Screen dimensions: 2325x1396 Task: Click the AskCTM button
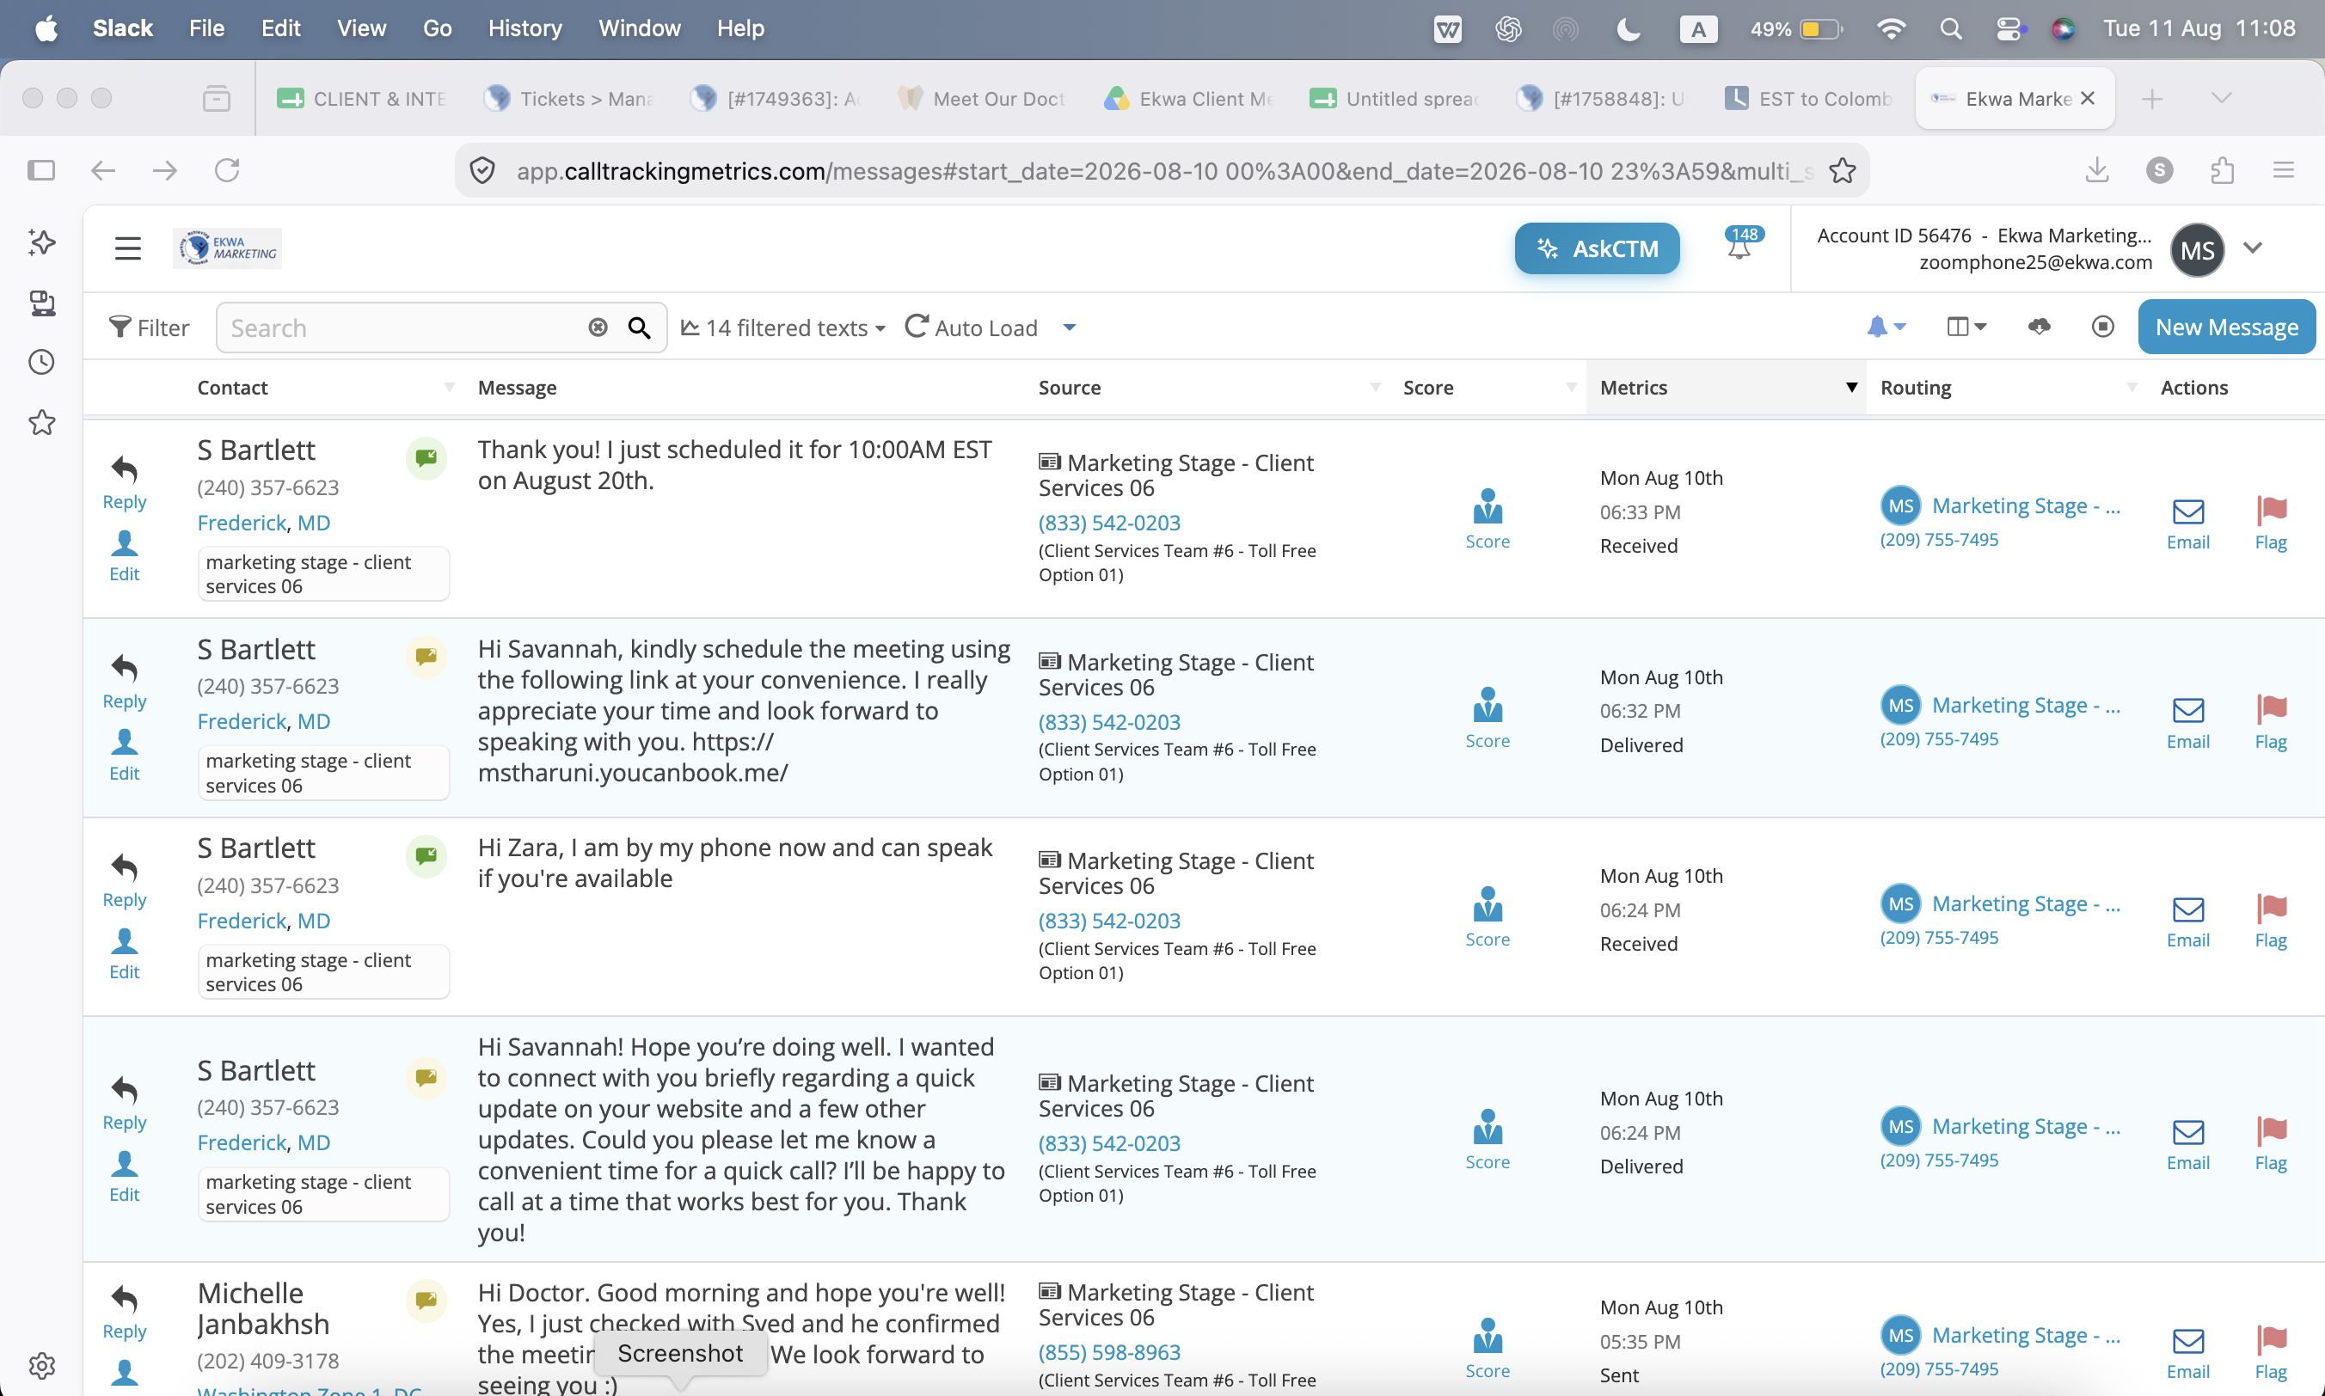(1596, 248)
